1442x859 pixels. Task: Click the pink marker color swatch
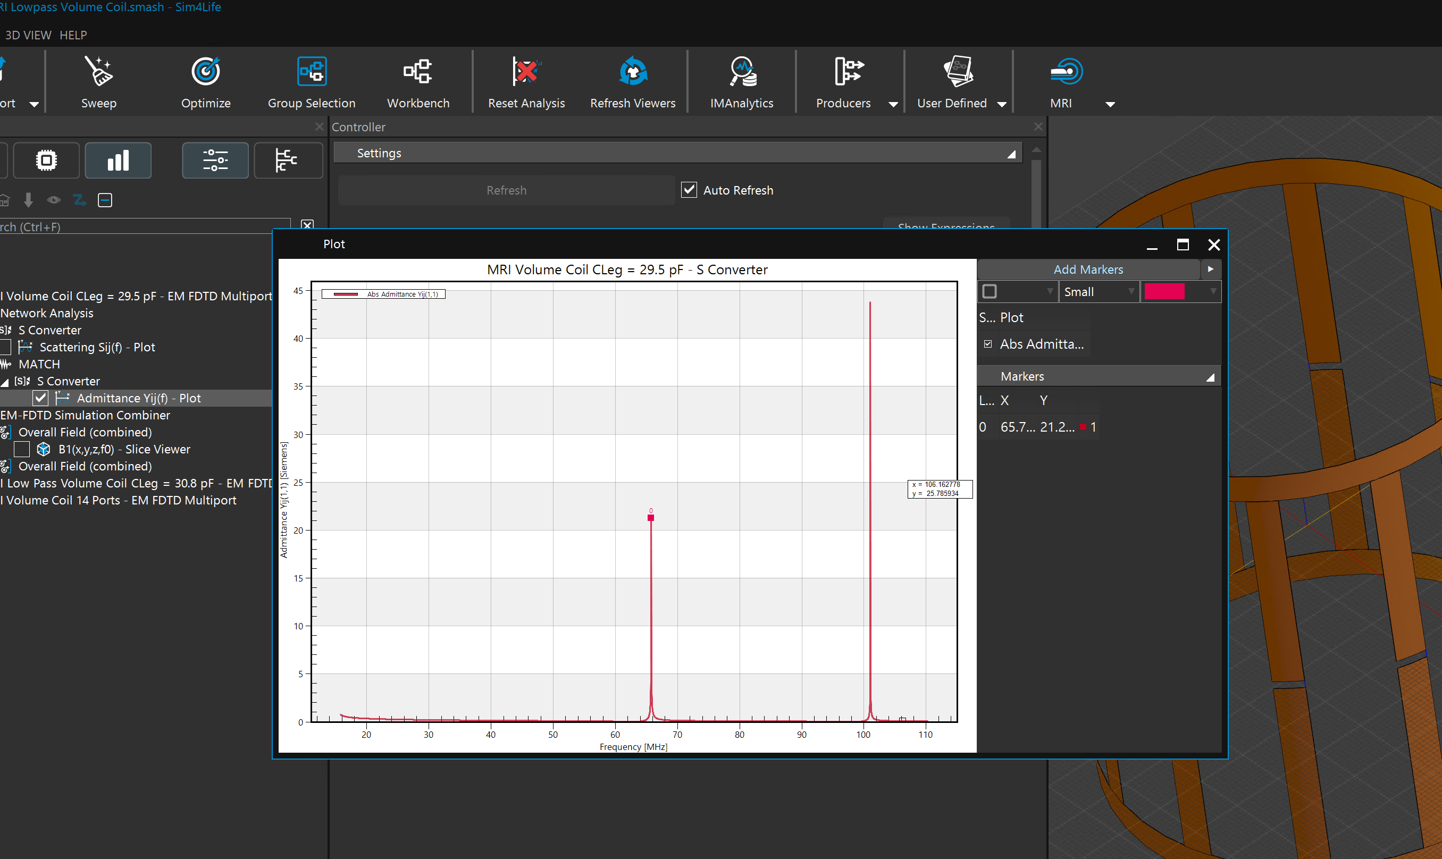(1164, 292)
